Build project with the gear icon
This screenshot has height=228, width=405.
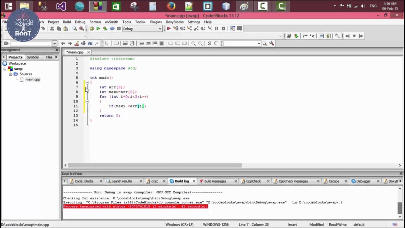pos(91,28)
